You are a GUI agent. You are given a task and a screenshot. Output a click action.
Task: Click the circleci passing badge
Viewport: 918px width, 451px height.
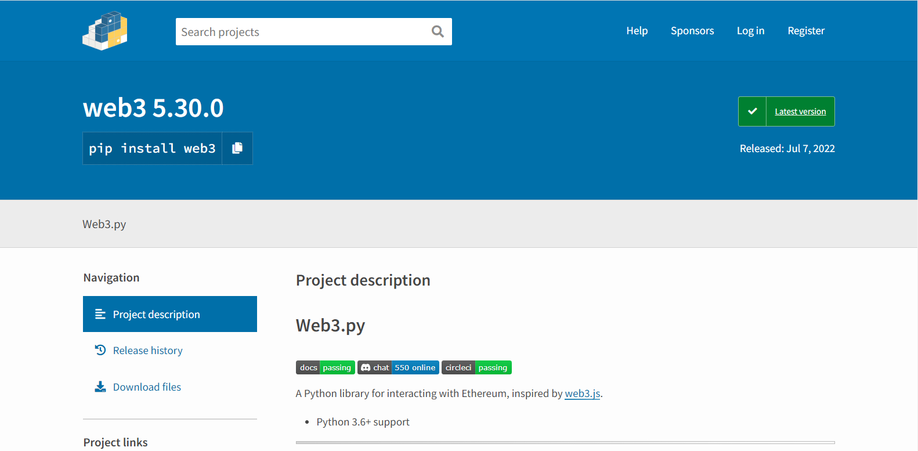(476, 367)
